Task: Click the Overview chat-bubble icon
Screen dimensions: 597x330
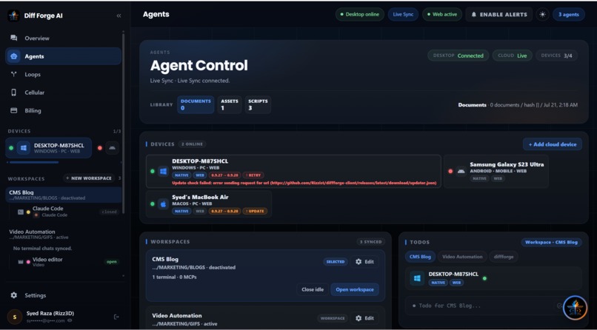Action: 14,38
